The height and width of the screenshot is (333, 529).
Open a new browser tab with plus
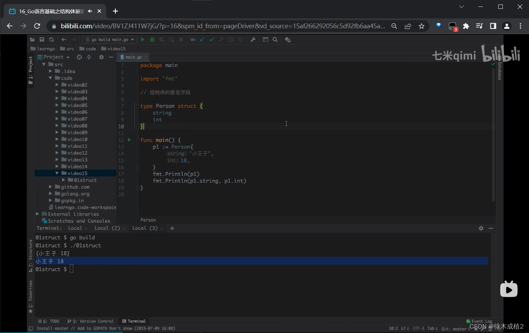(115, 11)
